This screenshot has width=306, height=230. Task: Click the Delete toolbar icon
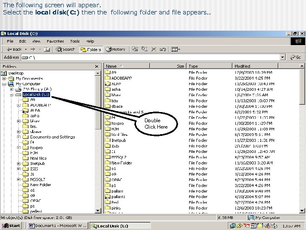153,49
